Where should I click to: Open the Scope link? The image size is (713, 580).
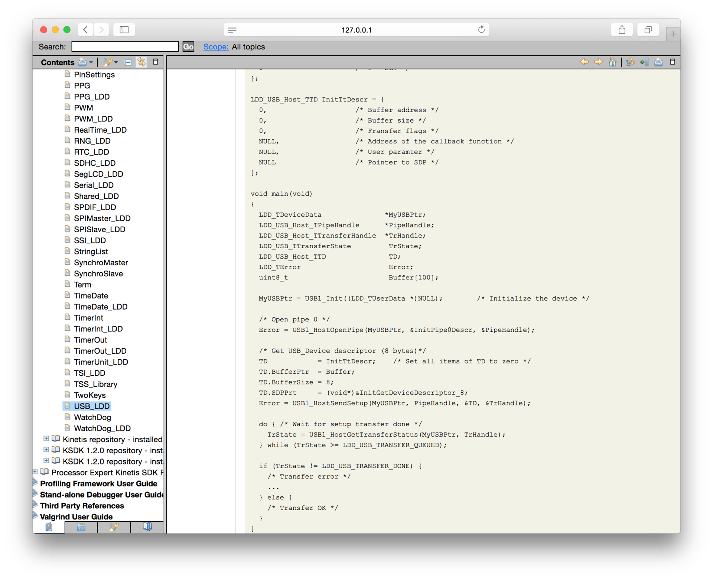coord(215,47)
